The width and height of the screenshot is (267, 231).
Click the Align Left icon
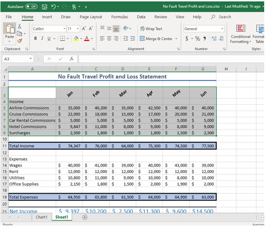[102, 38]
